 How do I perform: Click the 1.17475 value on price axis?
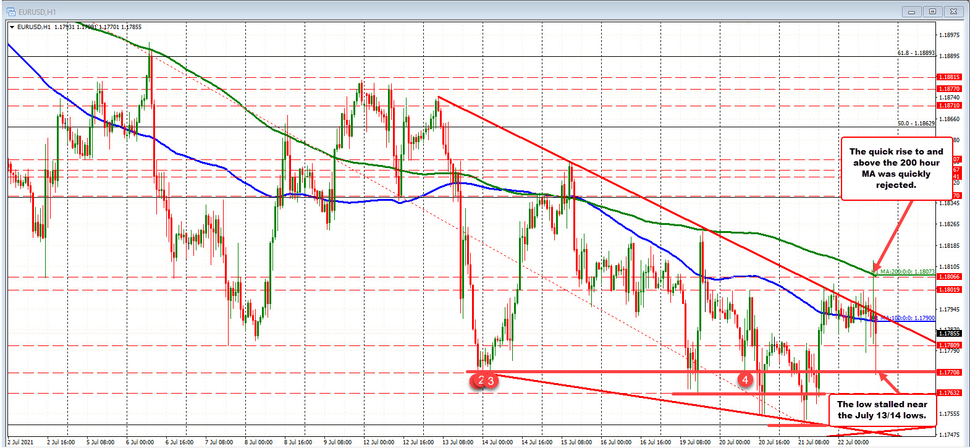950,435
